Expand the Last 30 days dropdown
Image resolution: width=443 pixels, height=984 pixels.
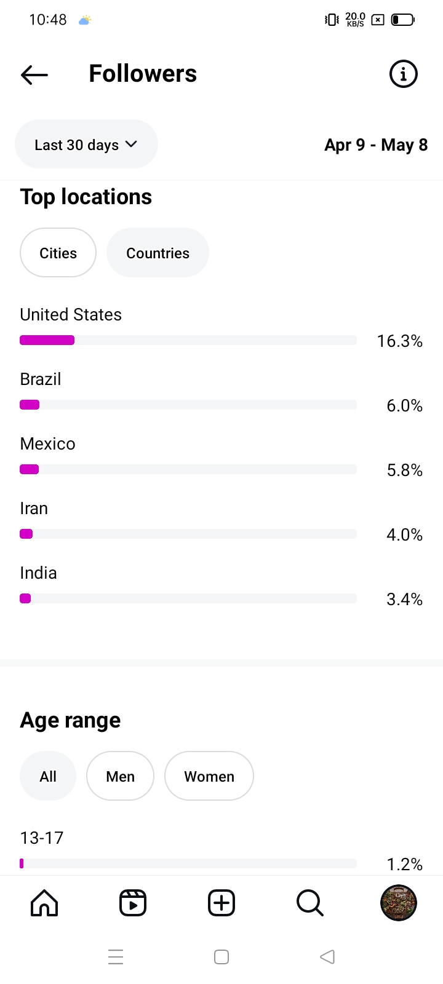click(86, 145)
